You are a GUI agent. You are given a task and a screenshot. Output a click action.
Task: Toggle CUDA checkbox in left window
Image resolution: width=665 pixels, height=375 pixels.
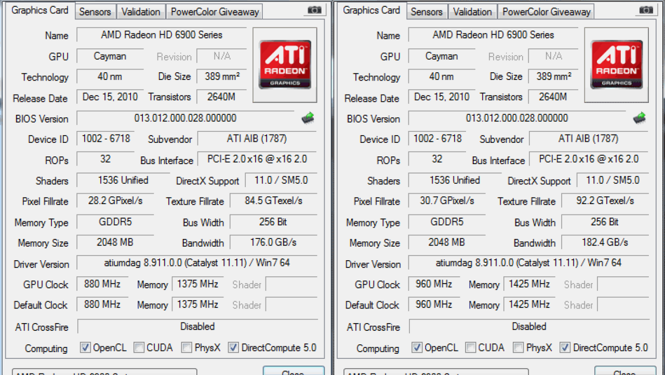[139, 347]
